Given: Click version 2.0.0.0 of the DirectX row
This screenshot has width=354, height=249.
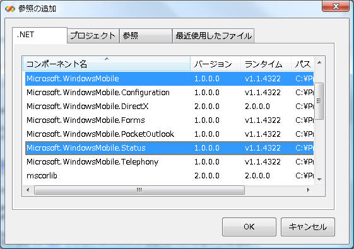Looking at the screenshot, I should [207, 107].
